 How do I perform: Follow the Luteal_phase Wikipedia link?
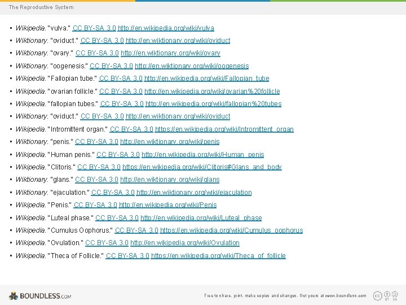pyautogui.click(x=201, y=218)
